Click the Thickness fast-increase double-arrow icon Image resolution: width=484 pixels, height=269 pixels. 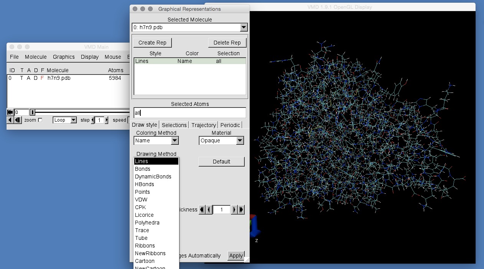(x=241, y=209)
